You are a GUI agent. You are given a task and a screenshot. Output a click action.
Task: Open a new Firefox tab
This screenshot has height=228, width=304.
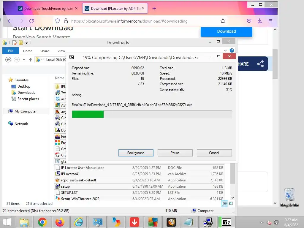pyautogui.click(x=154, y=9)
